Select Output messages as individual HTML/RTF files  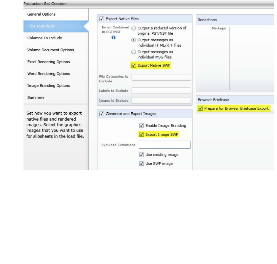click(x=134, y=40)
